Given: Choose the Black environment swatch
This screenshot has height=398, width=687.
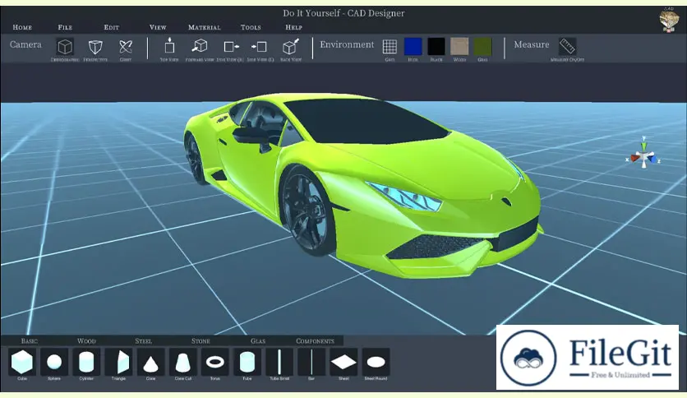Looking at the screenshot, I should click(x=436, y=47).
